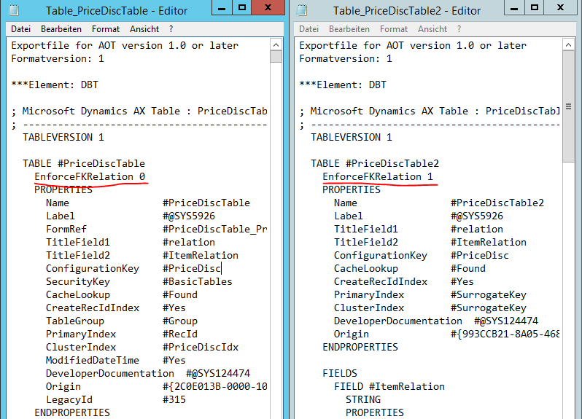Close the Table_PriceDiscTable2 editor window
Screen dimensions: 582x419
[x=561, y=8]
